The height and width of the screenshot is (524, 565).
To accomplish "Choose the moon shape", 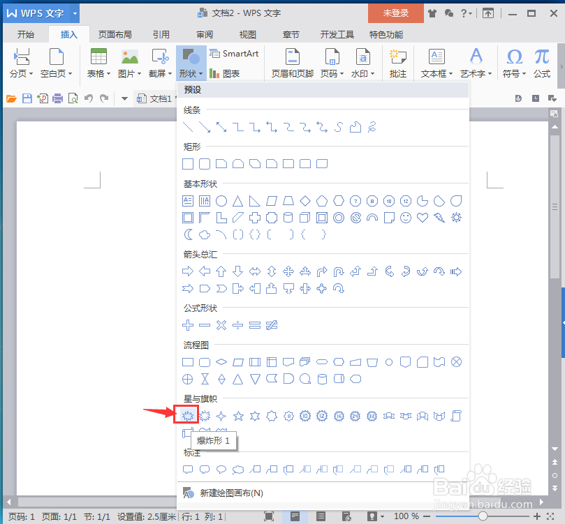I will coord(188,234).
